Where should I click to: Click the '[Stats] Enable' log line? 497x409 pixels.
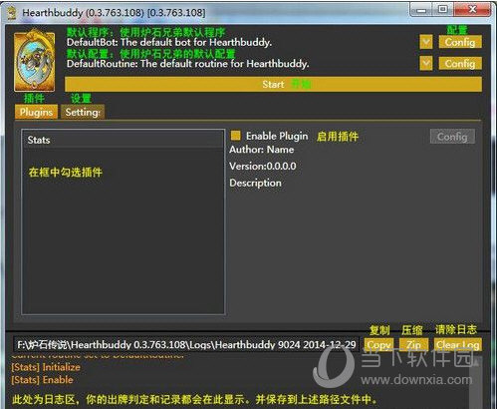(42, 380)
